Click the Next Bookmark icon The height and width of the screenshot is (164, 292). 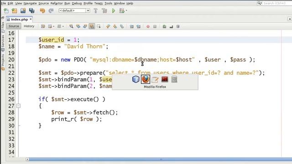pos(115,26)
